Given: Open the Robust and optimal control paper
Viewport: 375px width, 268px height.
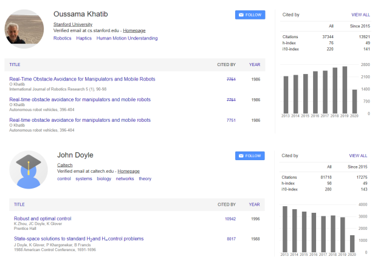Looking at the screenshot, I should [43, 218].
